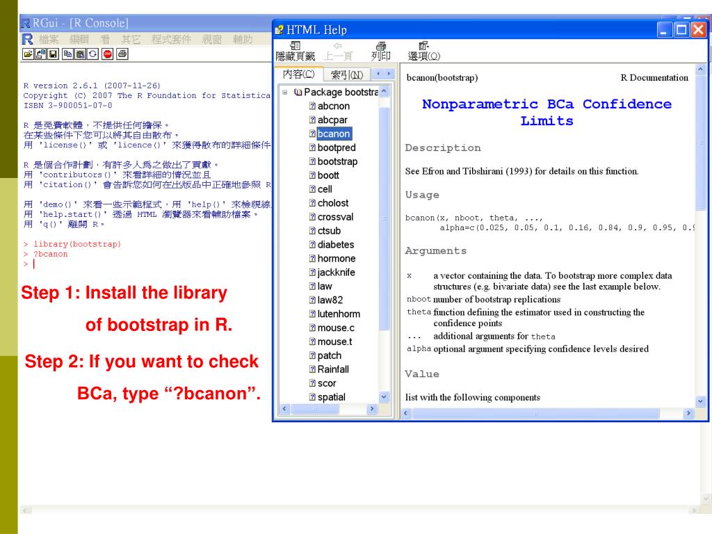The height and width of the screenshot is (534, 712).
Task: Open the 程式套件 packages menu in RGui
Action: (x=171, y=40)
